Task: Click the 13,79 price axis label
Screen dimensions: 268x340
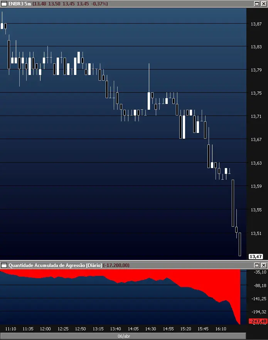Action: 256,70
